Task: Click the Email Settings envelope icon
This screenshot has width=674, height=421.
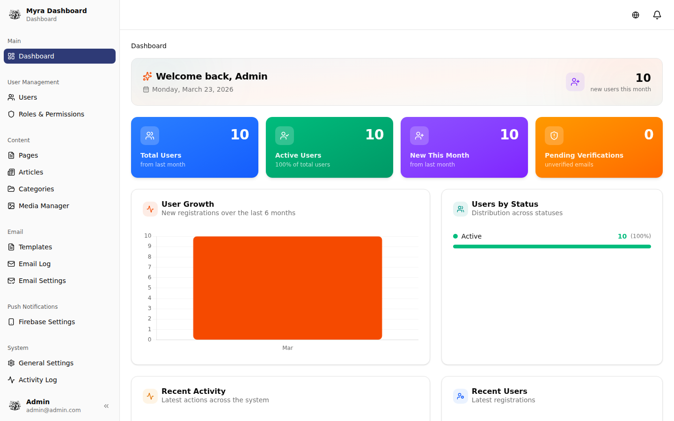Action: pyautogui.click(x=11, y=281)
